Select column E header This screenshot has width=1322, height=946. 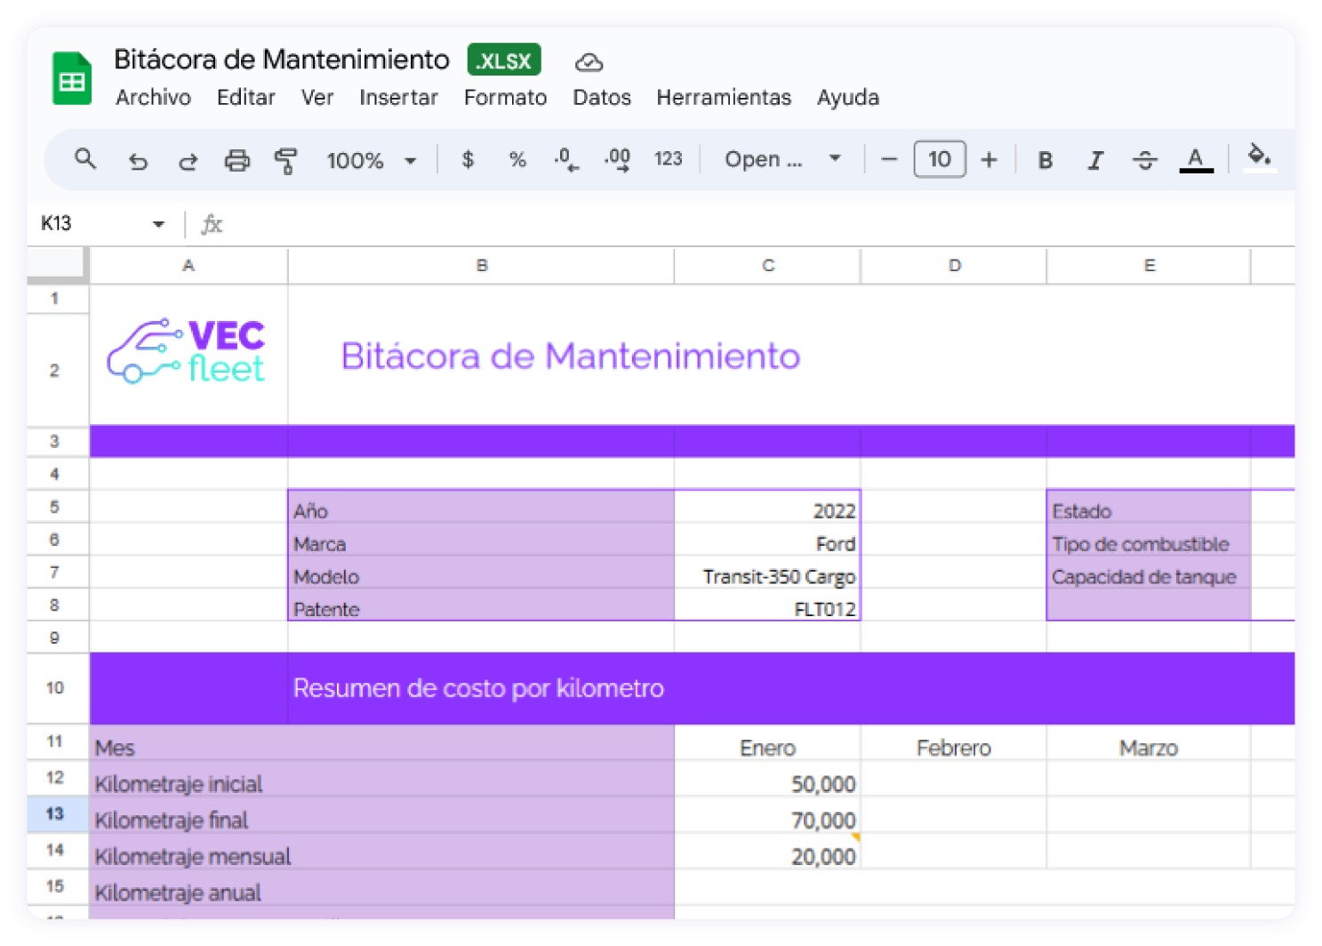(1149, 266)
